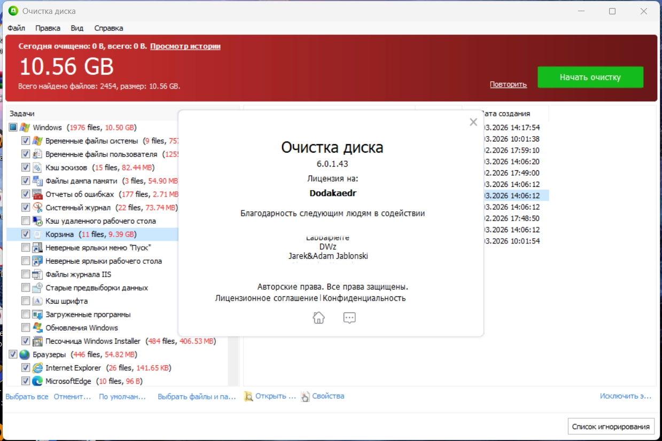
Task: Click the Отчеты об ошибках icon
Action: (x=37, y=194)
